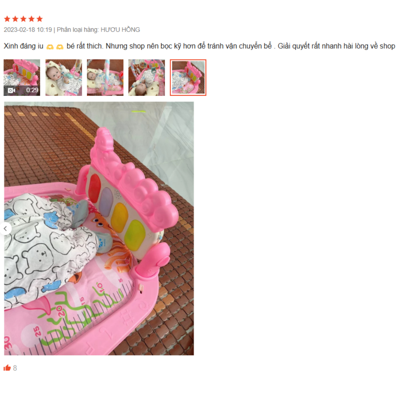Click the 0:29 video duration label

point(32,90)
